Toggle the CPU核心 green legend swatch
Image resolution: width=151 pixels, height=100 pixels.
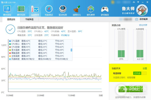point(10,44)
